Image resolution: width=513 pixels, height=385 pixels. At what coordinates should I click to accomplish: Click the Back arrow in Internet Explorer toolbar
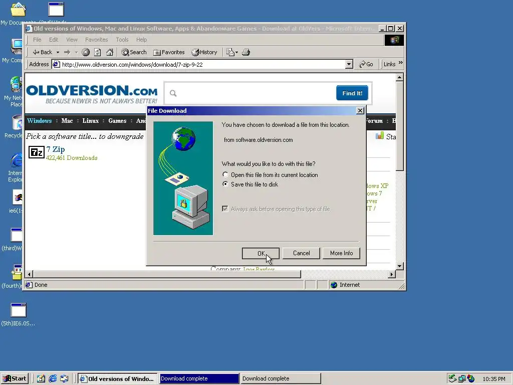(42, 52)
